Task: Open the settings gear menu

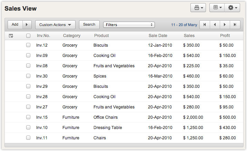Action: tap(232, 8)
